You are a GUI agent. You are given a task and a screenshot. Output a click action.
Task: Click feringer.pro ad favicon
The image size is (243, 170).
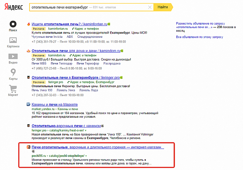point(28,77)
